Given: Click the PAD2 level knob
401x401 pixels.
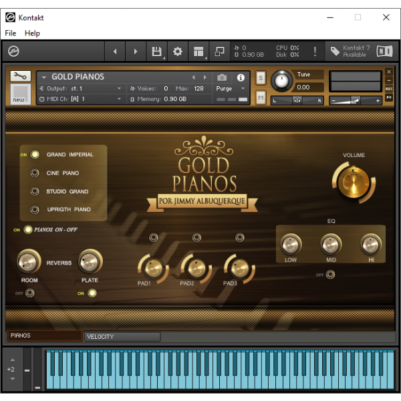Looking at the screenshot, I should (x=196, y=269).
